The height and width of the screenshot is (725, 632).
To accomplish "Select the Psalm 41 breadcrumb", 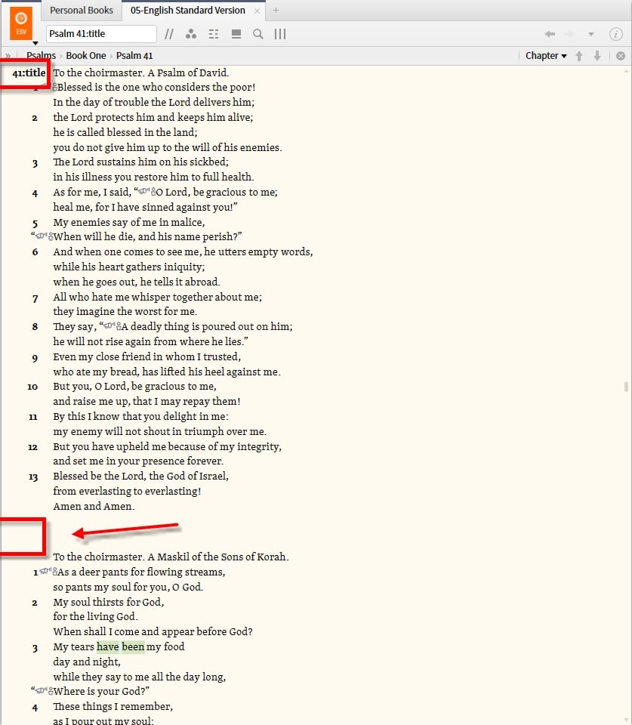I will click(134, 55).
